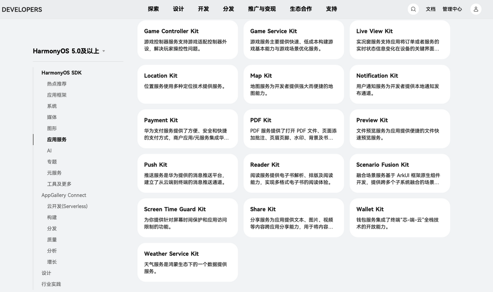
Task: Open the Push Kit card
Action: pos(188,173)
